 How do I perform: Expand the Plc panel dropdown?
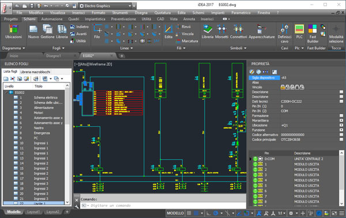point(299,48)
